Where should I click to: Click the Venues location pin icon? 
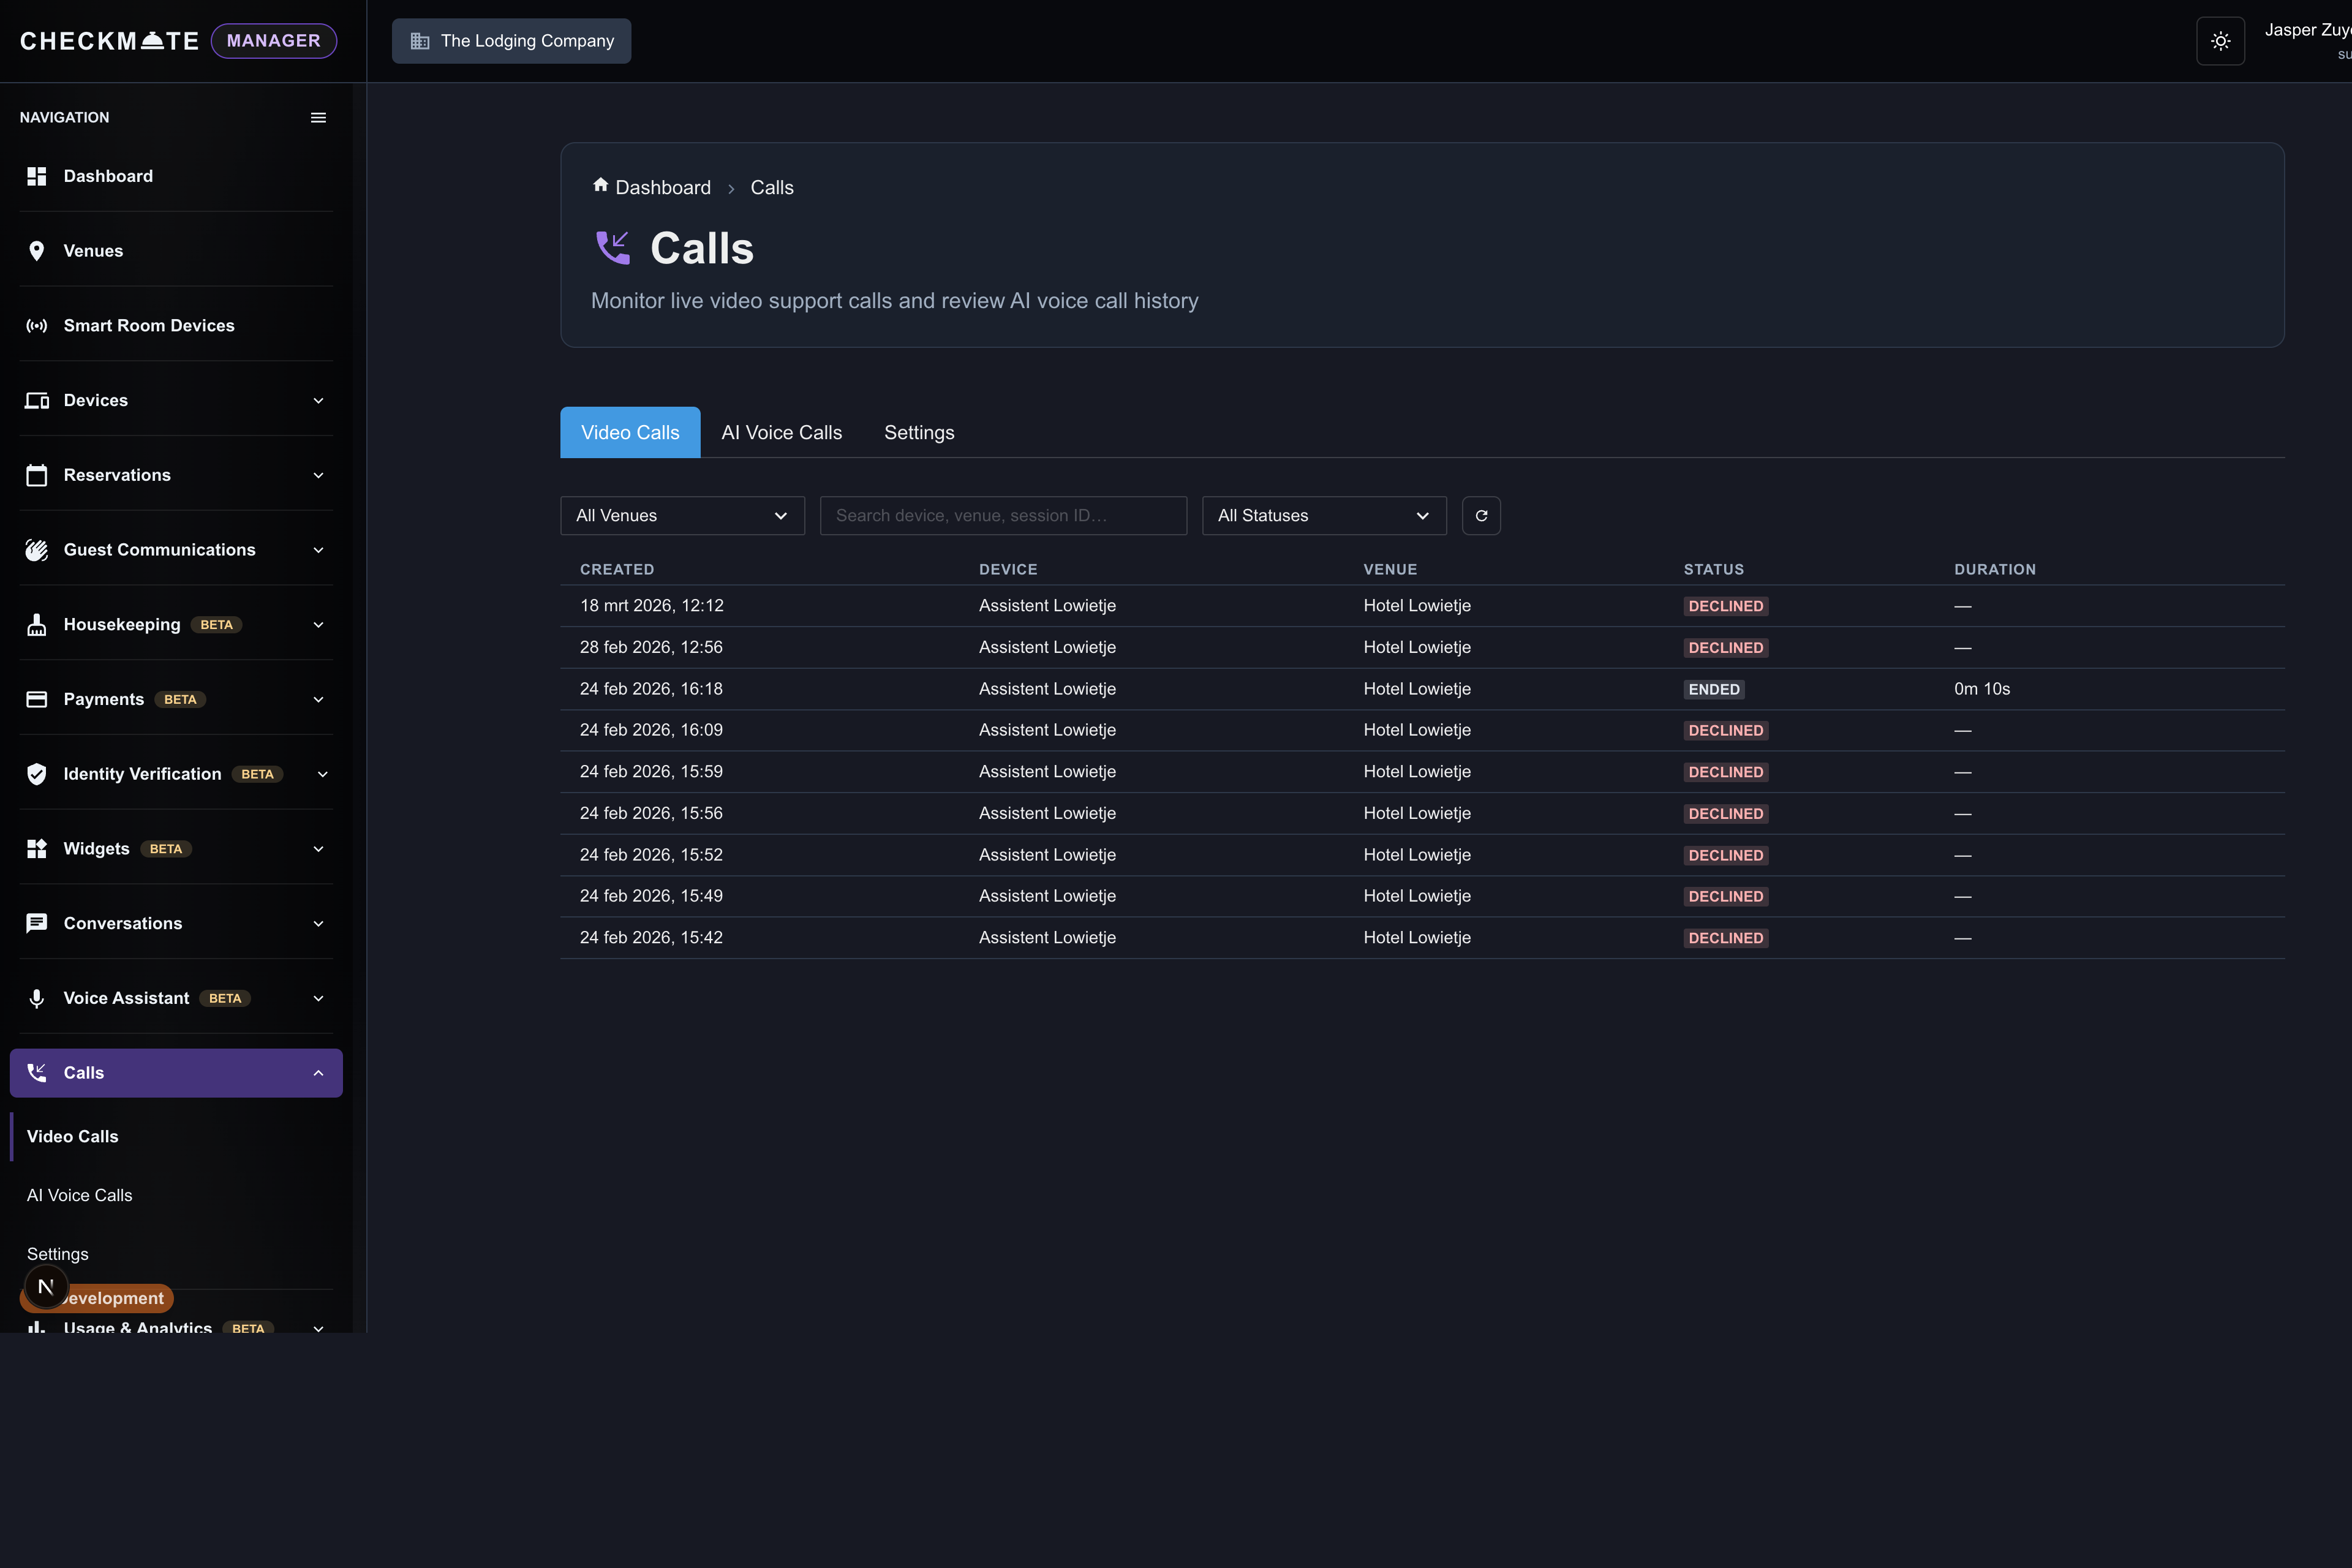37,251
